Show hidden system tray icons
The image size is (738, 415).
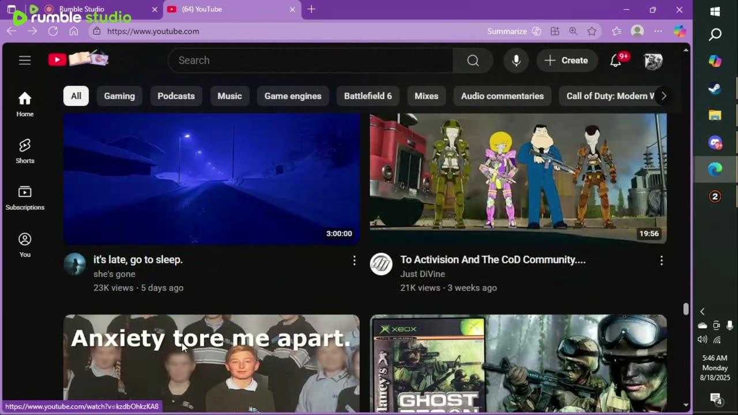tap(702, 312)
